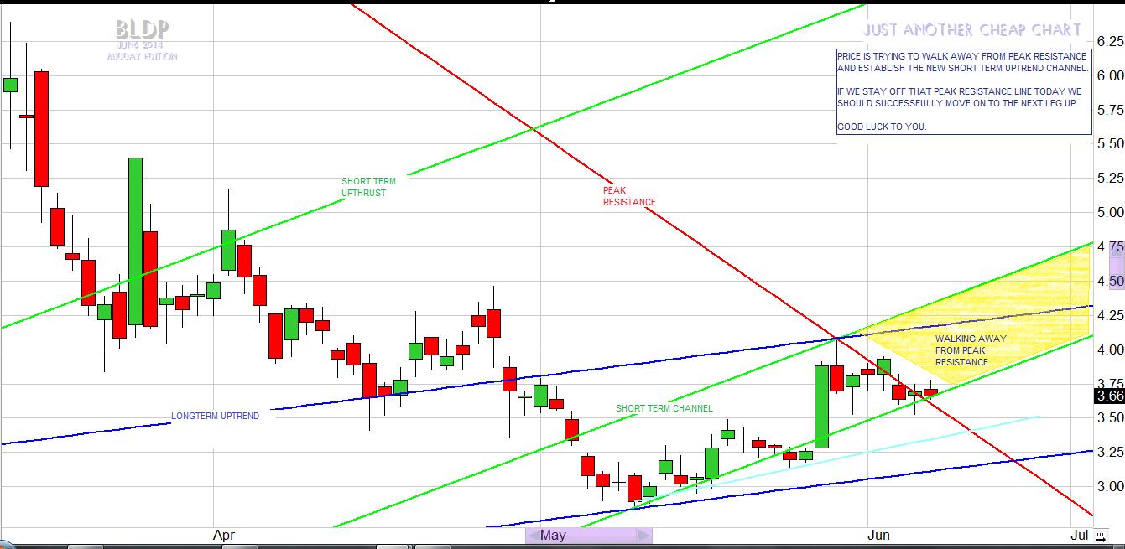Image resolution: width=1125 pixels, height=549 pixels.
Task: Click the MIDDAY EDITION subtitle text
Action: tap(142, 57)
